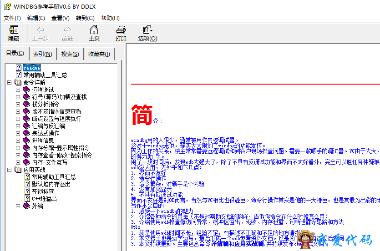Image resolution: width=380 pixels, height=251 pixels.
Task: Open top-level 常用辅助工具汇总 under readme
Action: pyautogui.click(x=45, y=75)
